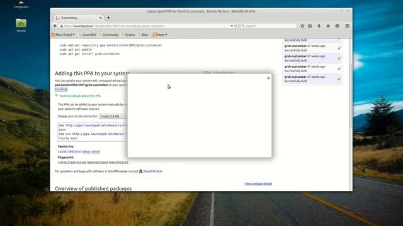Click the launchpad.net address bar
The height and width of the screenshot is (226, 403).
(147, 26)
